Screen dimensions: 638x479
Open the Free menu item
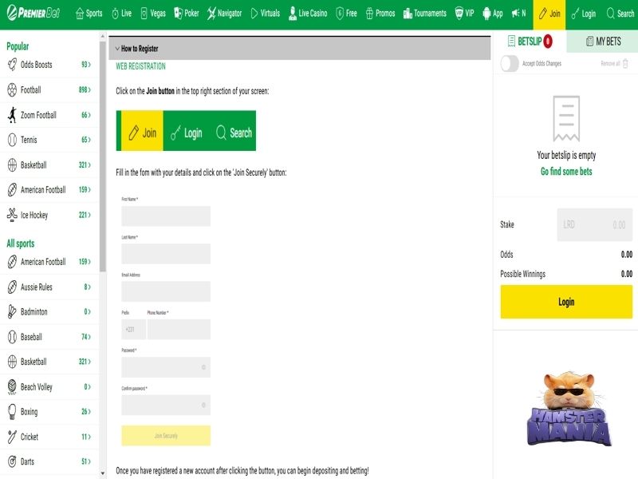pyautogui.click(x=346, y=14)
